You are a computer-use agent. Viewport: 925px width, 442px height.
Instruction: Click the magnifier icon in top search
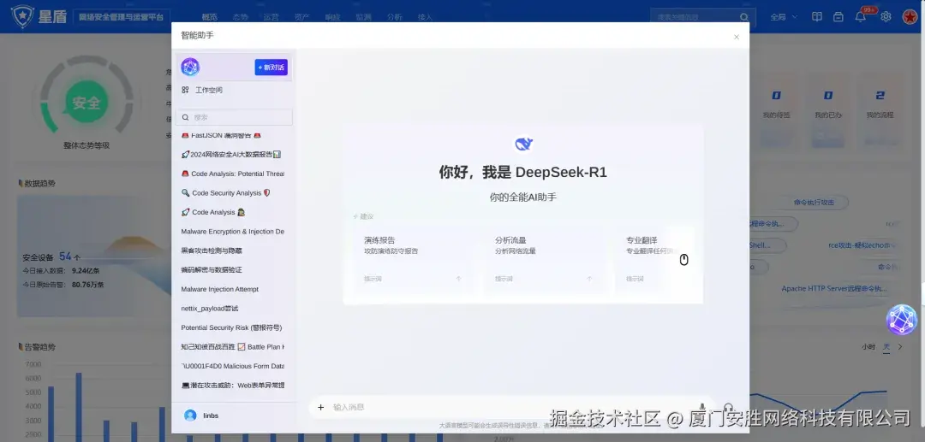(745, 17)
